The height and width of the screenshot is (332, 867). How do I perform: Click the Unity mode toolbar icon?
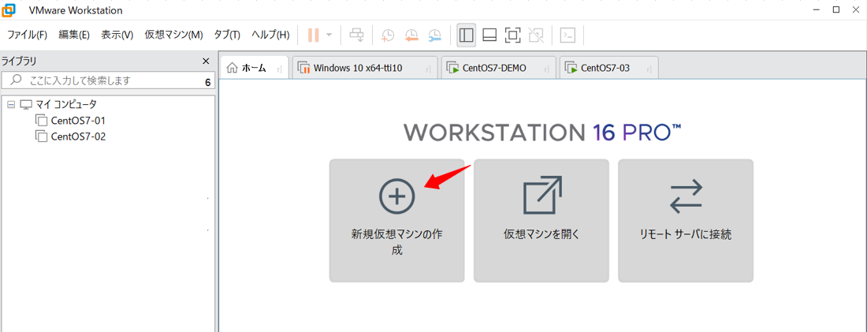click(x=536, y=35)
